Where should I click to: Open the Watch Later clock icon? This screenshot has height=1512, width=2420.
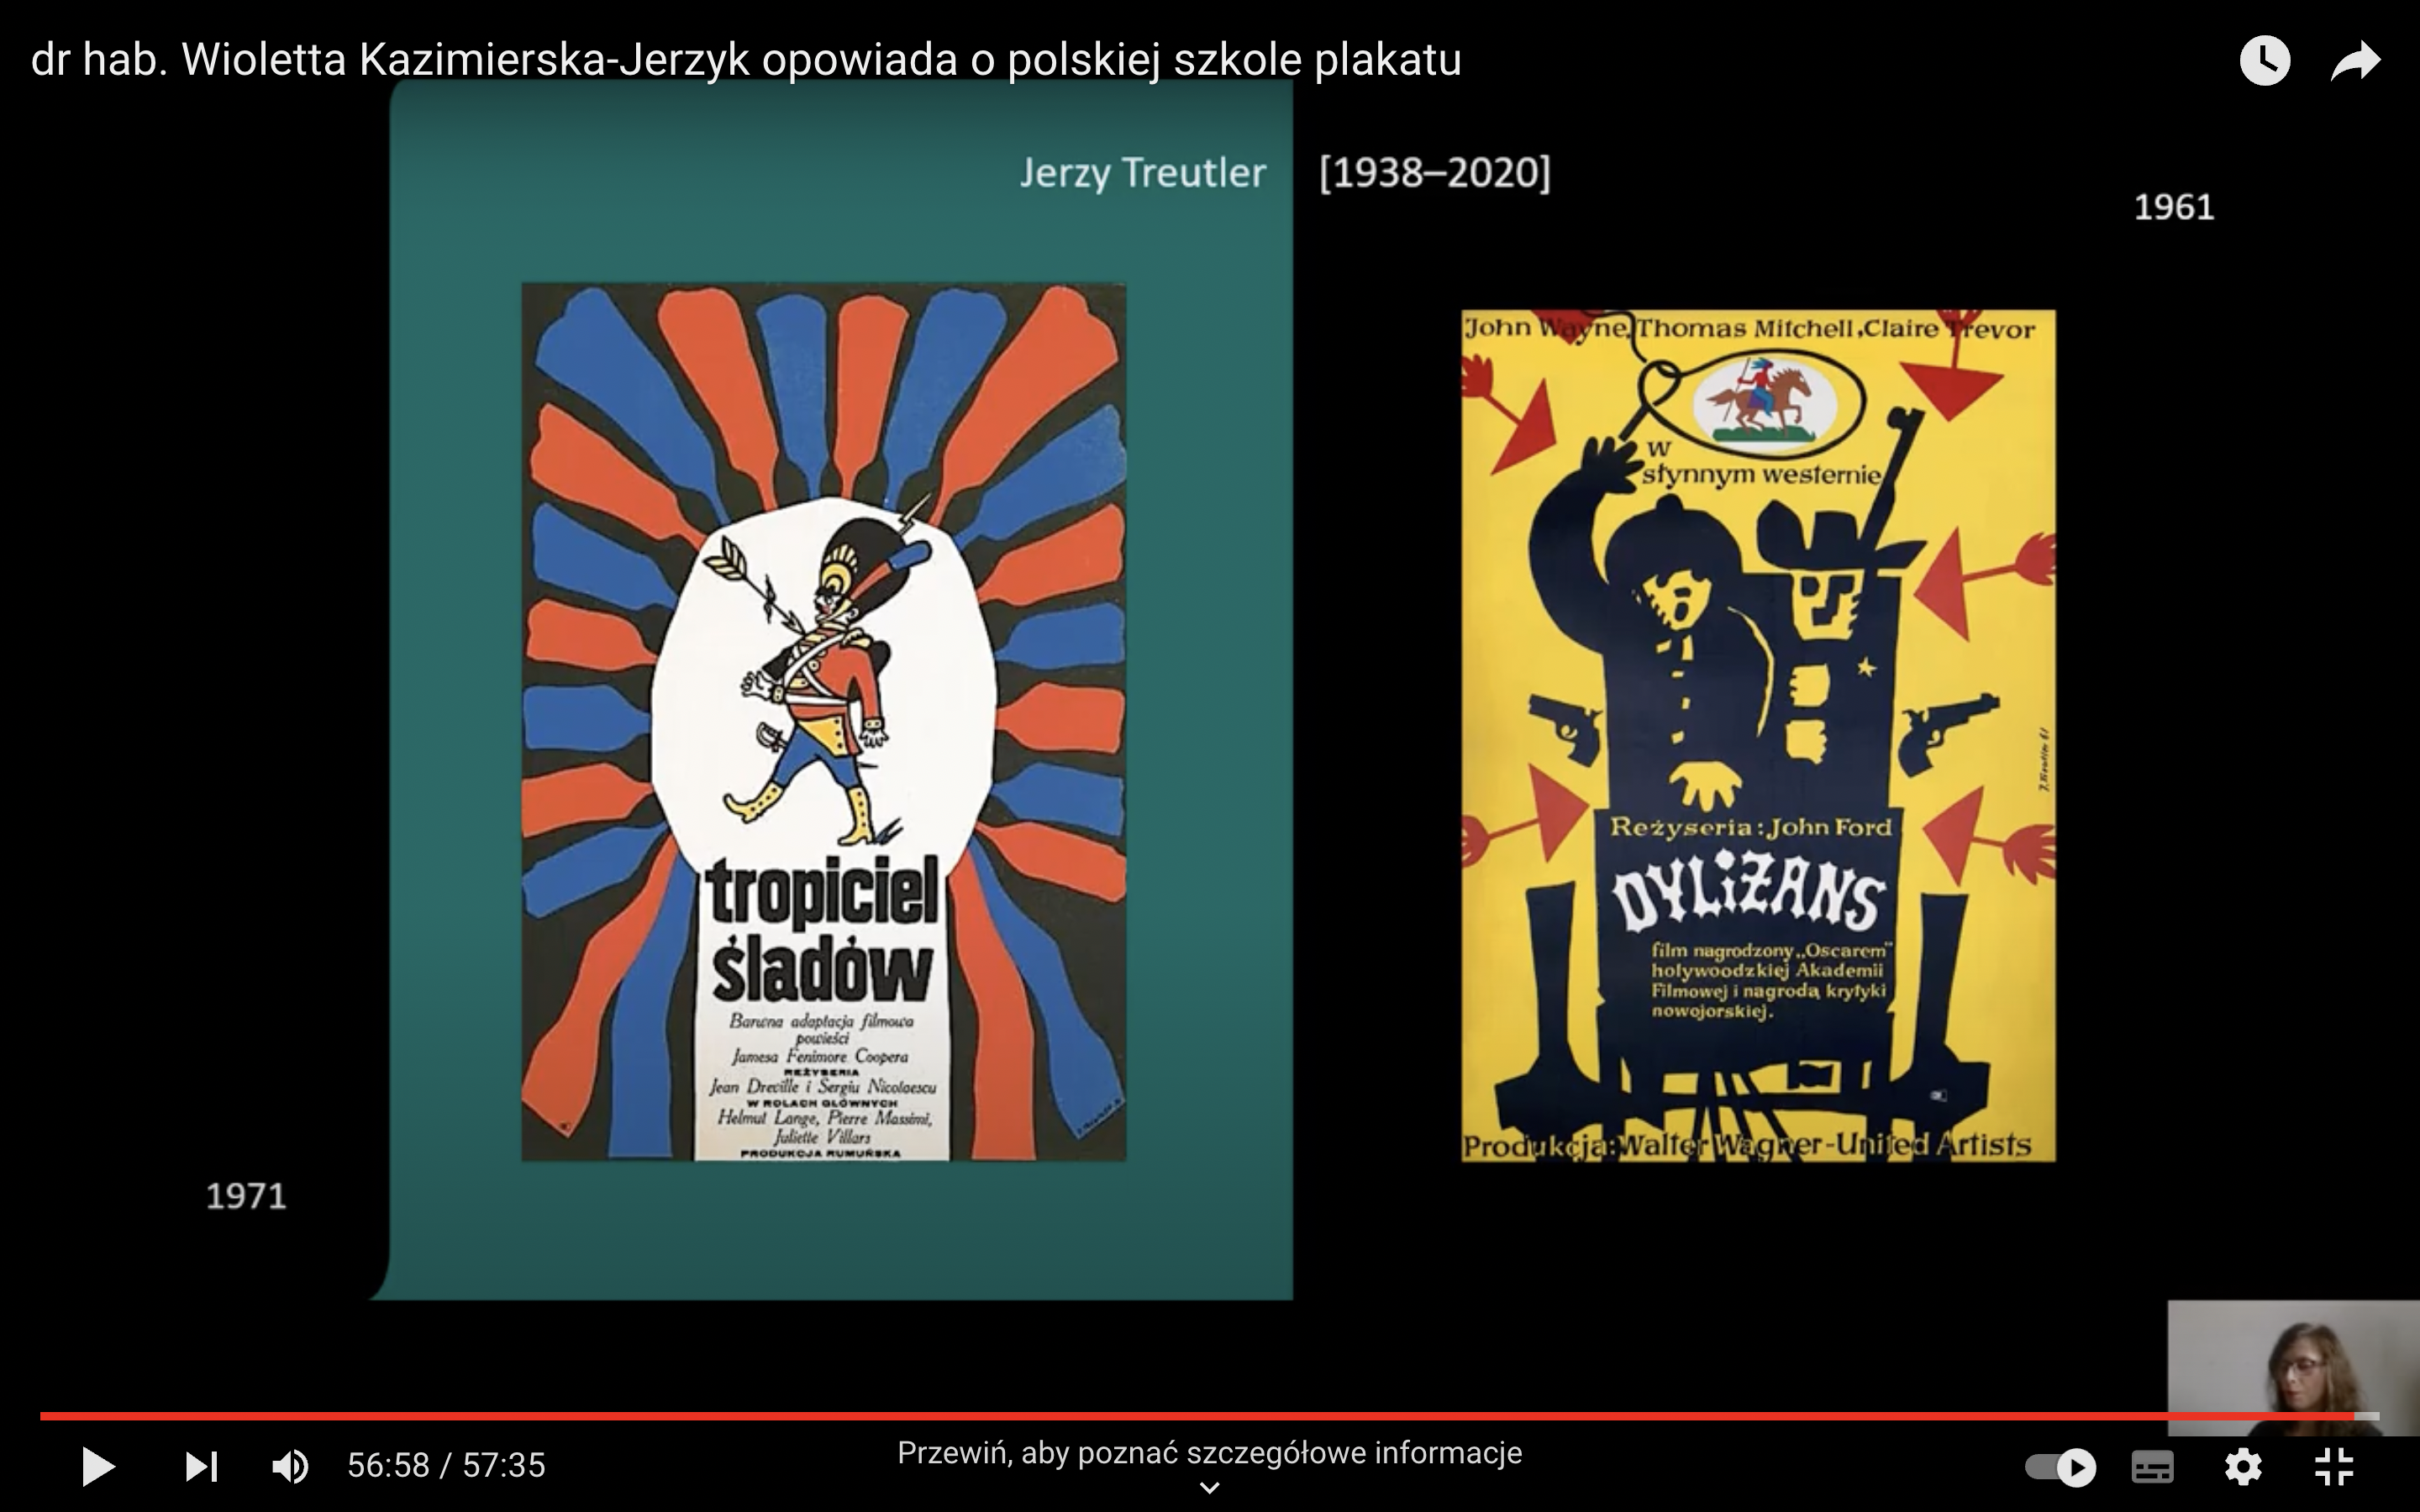click(x=2265, y=61)
